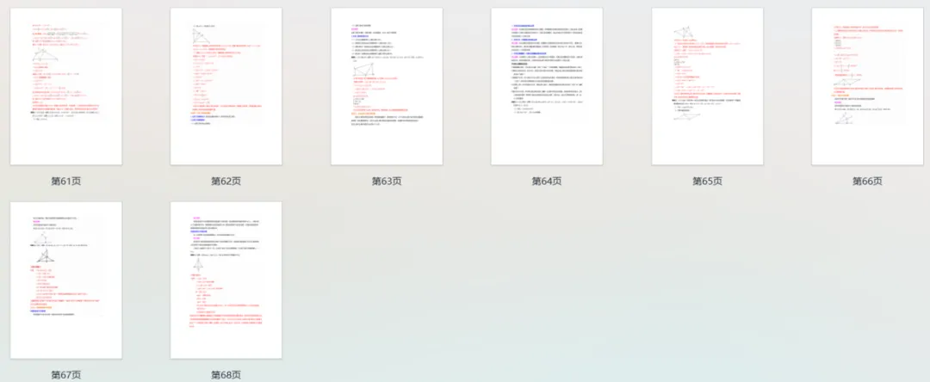Open the page 62 thumbnail
The image size is (930, 382).
point(226,87)
